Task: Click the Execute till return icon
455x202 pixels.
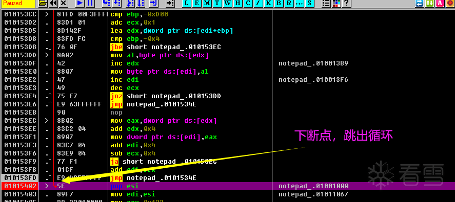Action: pos(154,4)
